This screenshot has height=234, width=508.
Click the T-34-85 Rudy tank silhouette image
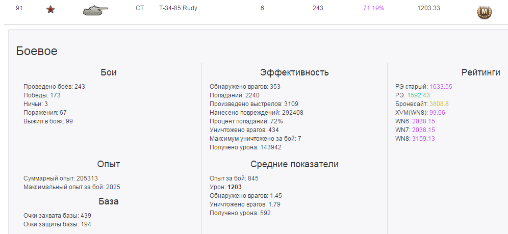point(95,10)
